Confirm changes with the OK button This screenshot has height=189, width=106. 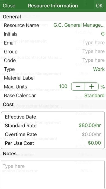point(99,6)
